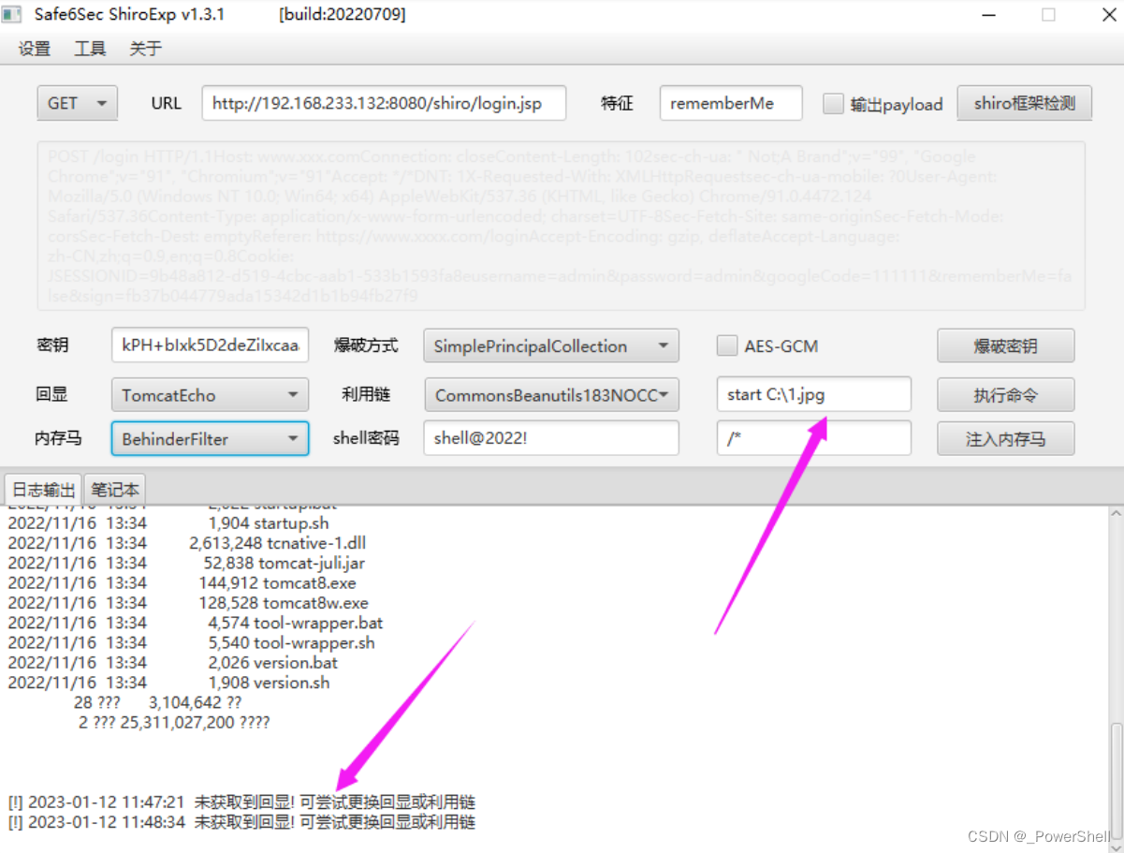This screenshot has height=853, width=1124.
Task: Open the 工具 menu
Action: pos(90,50)
